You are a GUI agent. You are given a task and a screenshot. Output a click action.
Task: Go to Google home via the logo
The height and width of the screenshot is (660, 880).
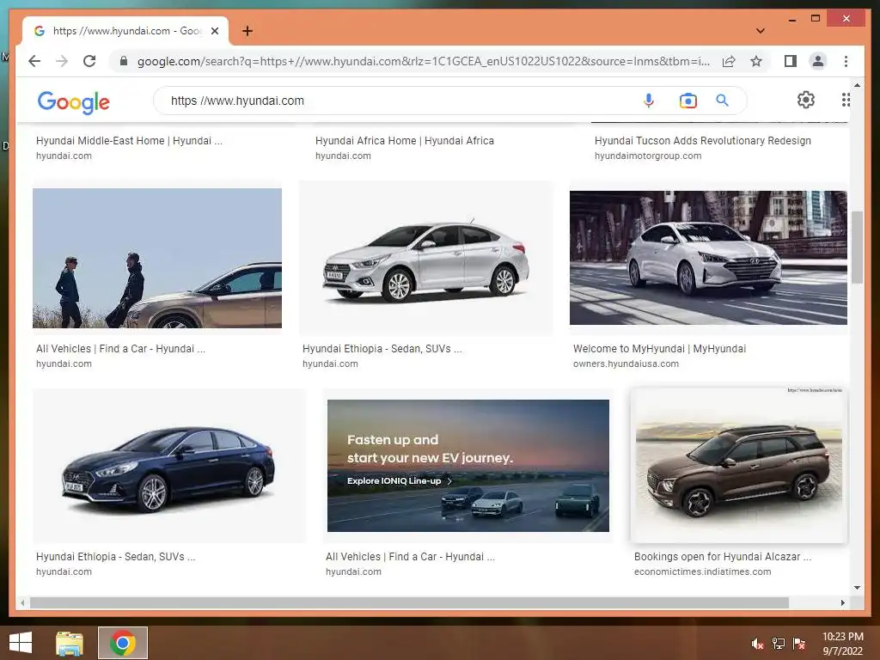pyautogui.click(x=74, y=101)
